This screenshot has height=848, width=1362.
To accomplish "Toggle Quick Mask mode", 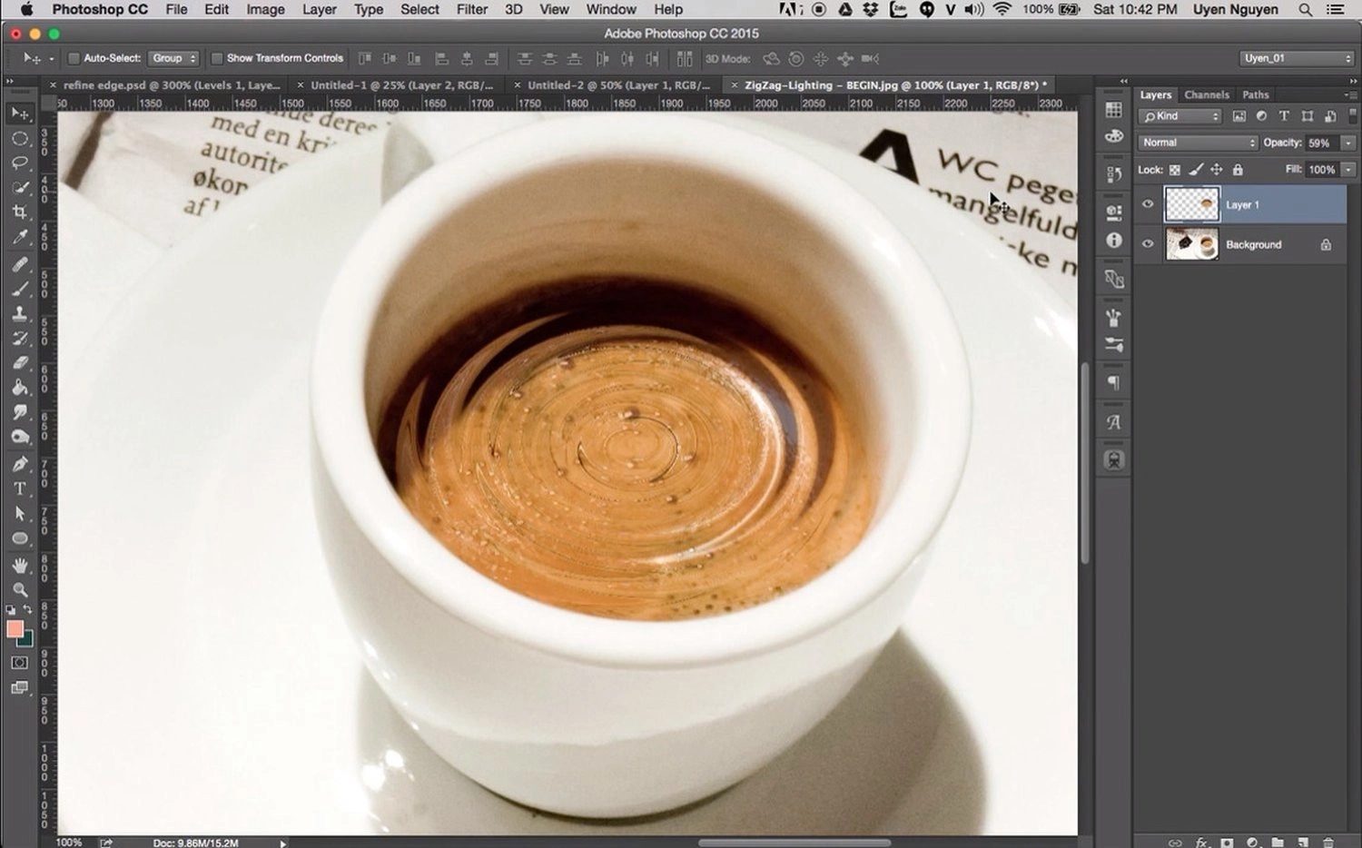I will (x=19, y=663).
